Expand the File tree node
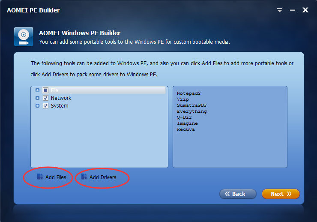Image resolution: width=317 pixels, height=222 pixels. [37, 90]
